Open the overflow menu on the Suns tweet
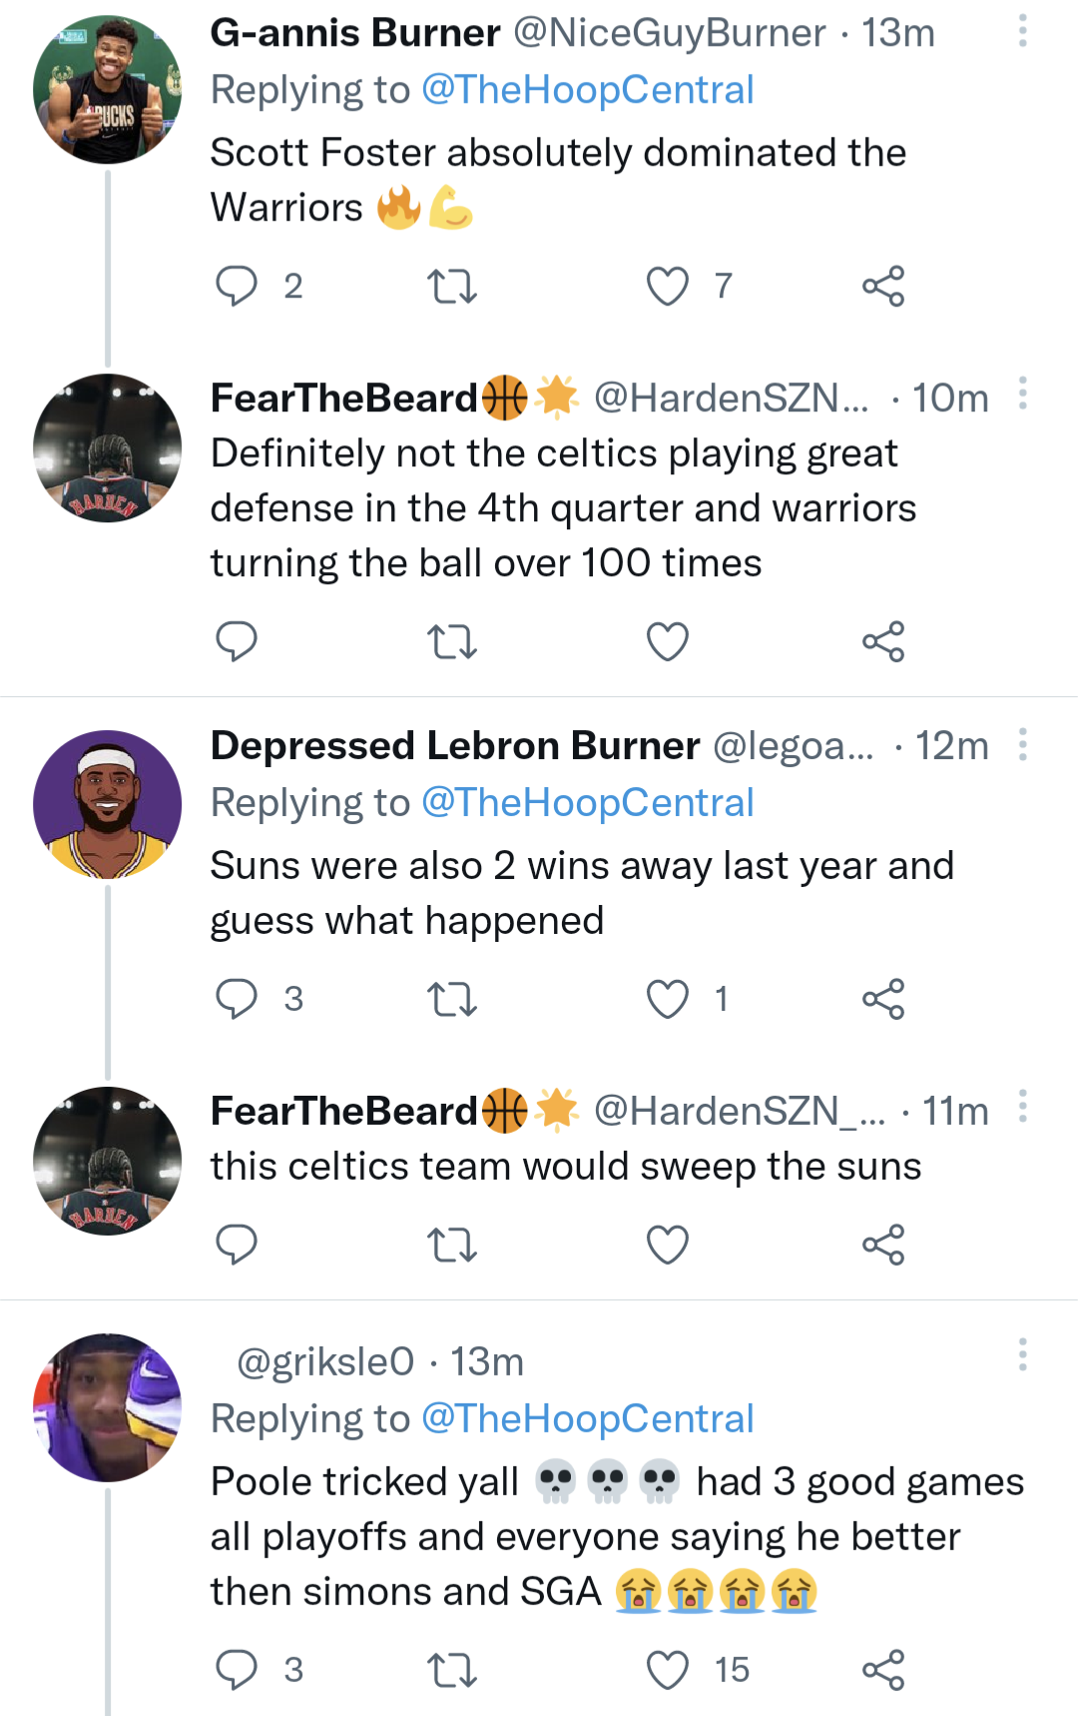The height and width of the screenshot is (1716, 1078). (1021, 745)
